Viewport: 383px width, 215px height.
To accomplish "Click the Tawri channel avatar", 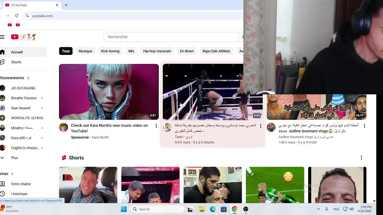I will pos(167,127).
